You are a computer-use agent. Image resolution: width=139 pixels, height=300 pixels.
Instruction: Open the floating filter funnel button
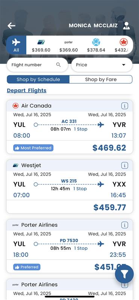[124, 274]
